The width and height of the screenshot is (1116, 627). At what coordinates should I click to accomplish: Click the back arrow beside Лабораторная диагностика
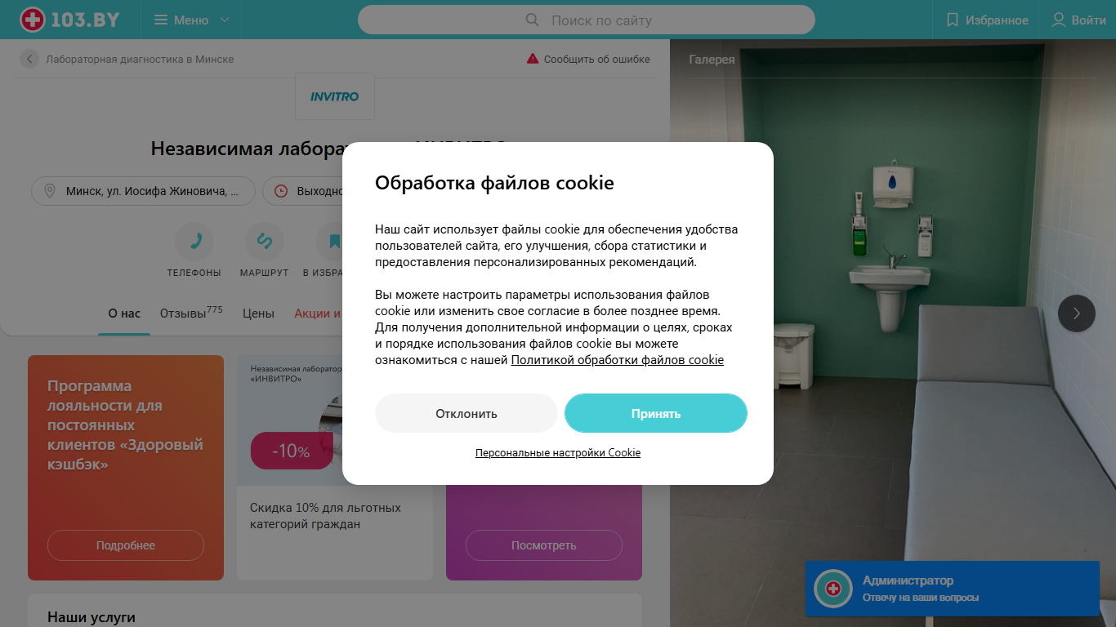click(29, 59)
